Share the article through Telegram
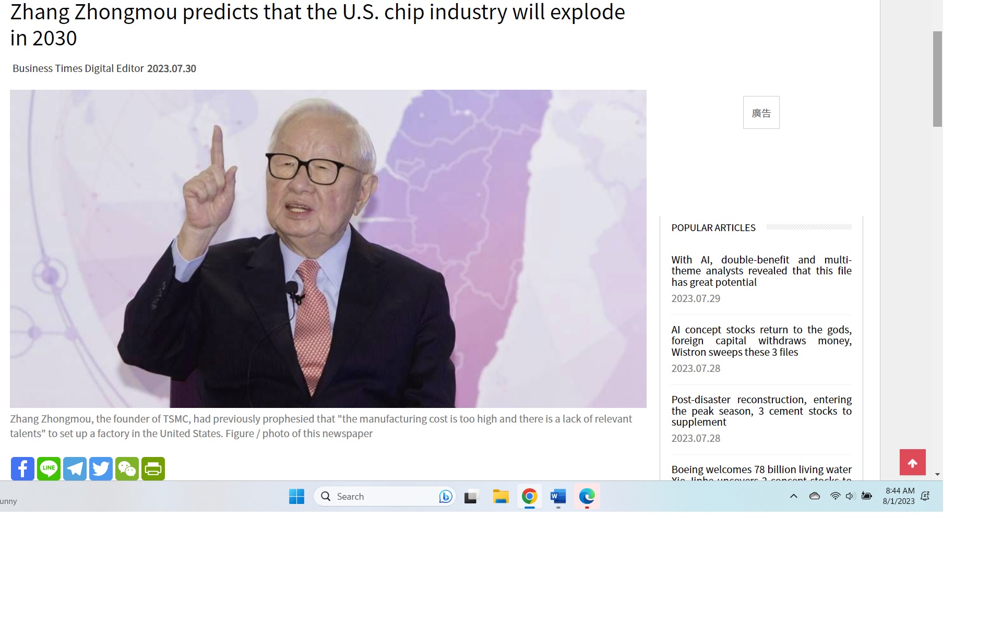This screenshot has height=626, width=1002. pos(75,468)
